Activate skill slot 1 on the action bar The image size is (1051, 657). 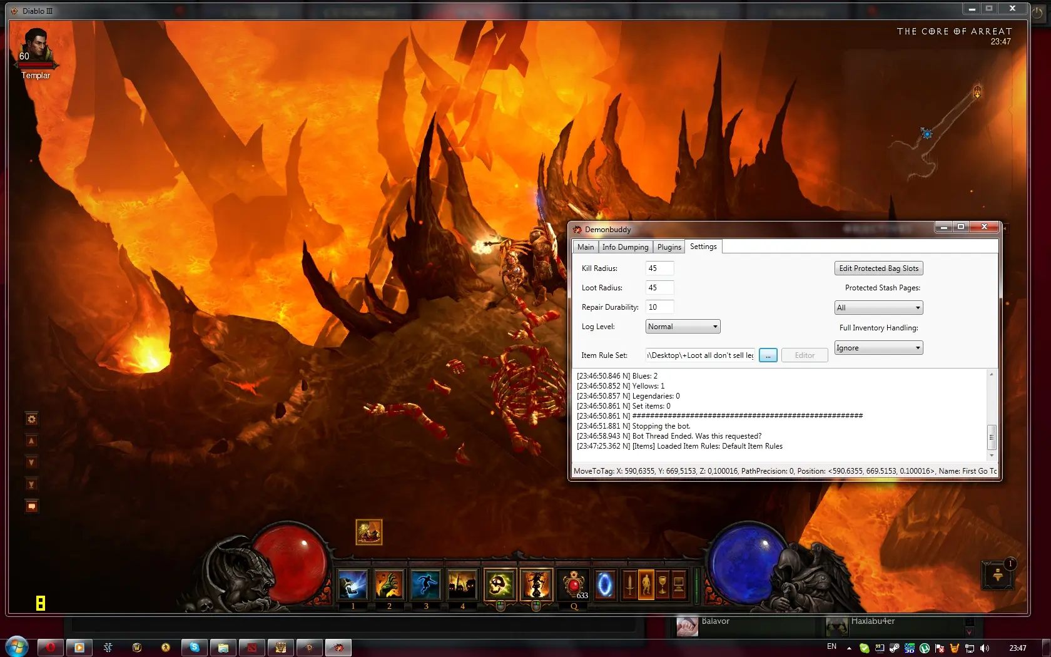click(x=352, y=585)
